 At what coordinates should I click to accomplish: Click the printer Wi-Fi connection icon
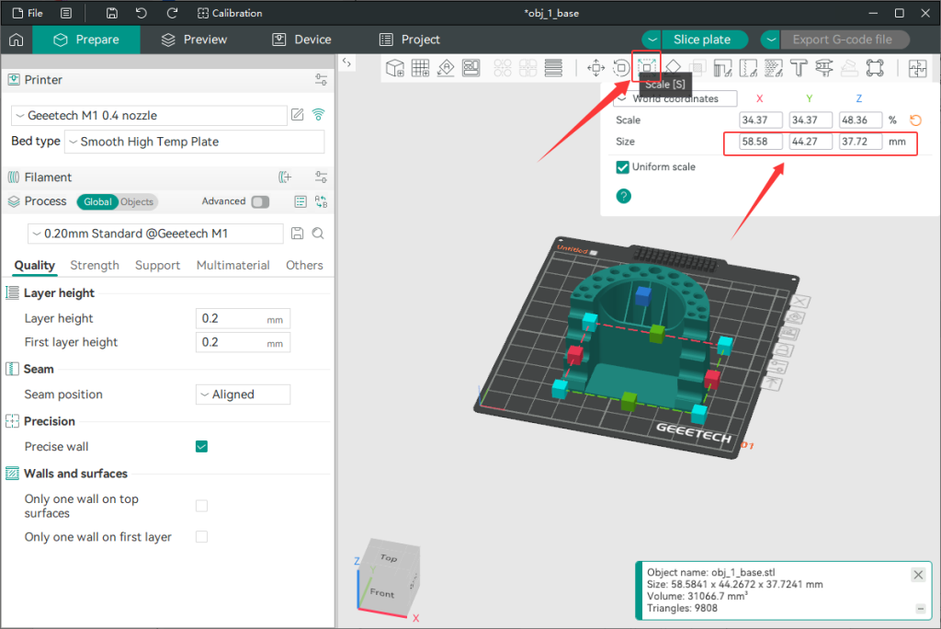pyautogui.click(x=318, y=115)
